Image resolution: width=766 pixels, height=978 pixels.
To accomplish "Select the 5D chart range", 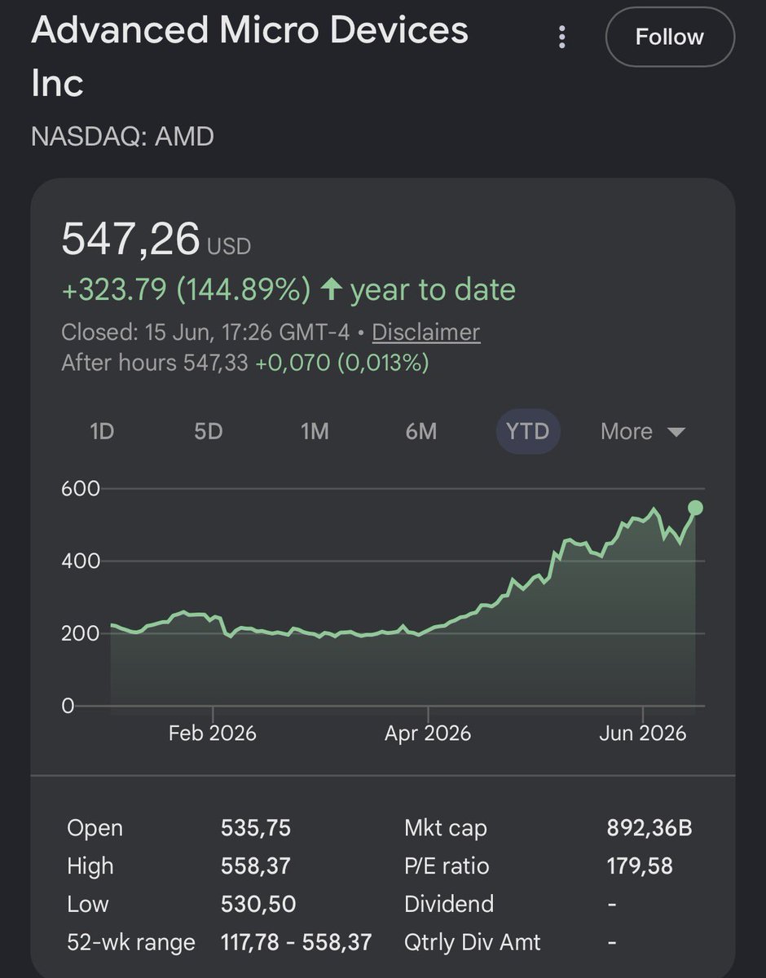I will click(x=208, y=431).
